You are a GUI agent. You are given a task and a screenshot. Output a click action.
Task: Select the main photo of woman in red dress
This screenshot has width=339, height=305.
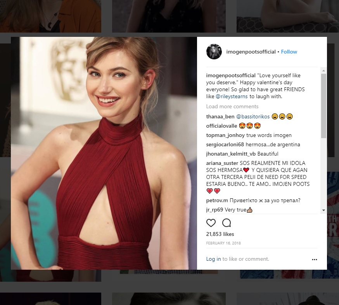[x=104, y=153]
